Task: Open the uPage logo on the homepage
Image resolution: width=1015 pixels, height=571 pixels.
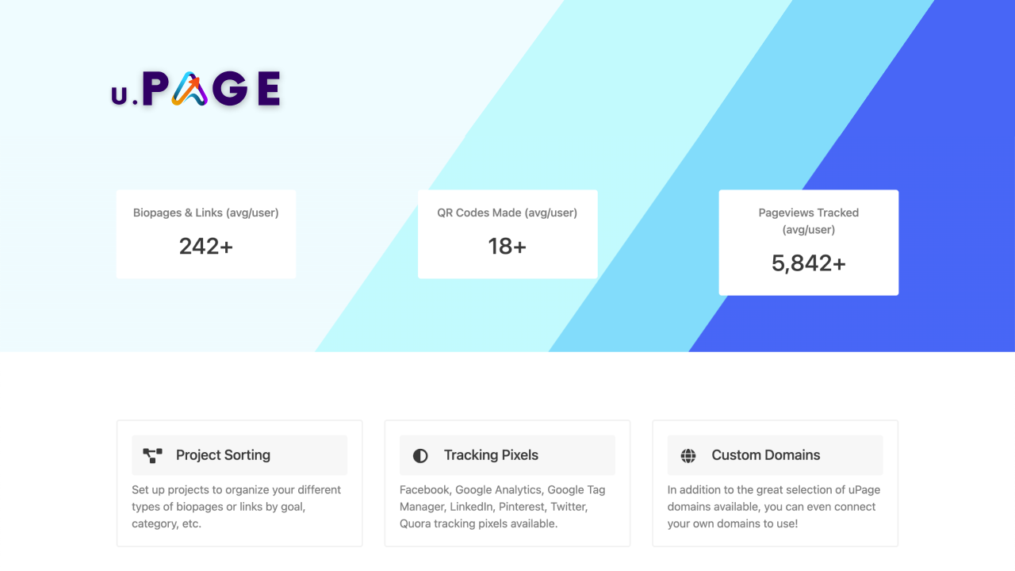Action: [195, 87]
